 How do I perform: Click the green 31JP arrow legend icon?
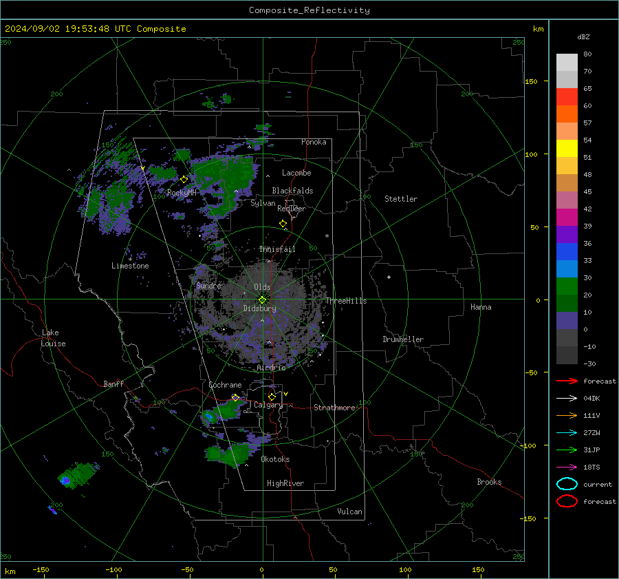(567, 450)
